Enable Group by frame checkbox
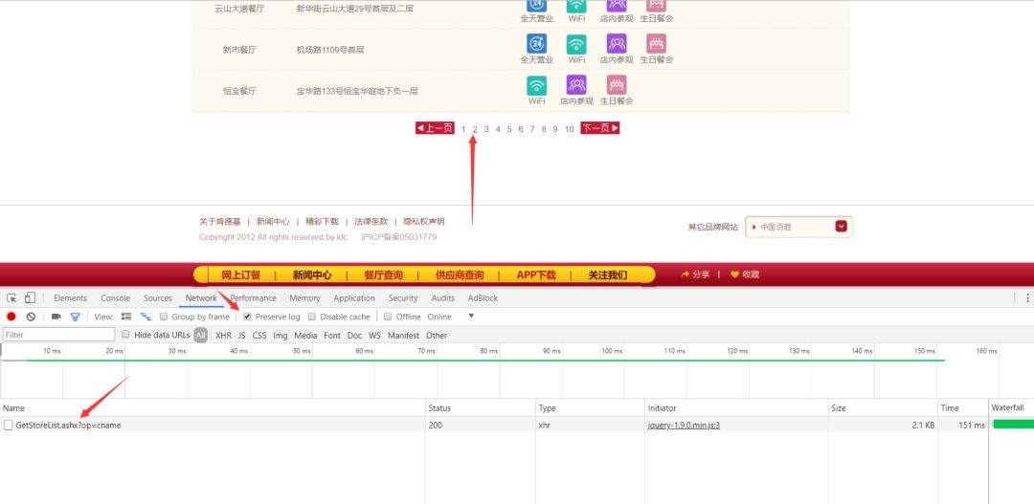Screen dimensions: 1034x504 pyautogui.click(x=164, y=317)
